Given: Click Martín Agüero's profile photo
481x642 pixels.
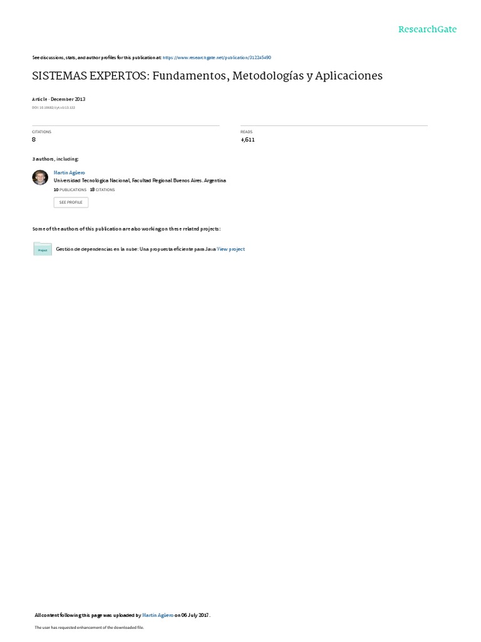Looking at the screenshot, I should point(40,177).
